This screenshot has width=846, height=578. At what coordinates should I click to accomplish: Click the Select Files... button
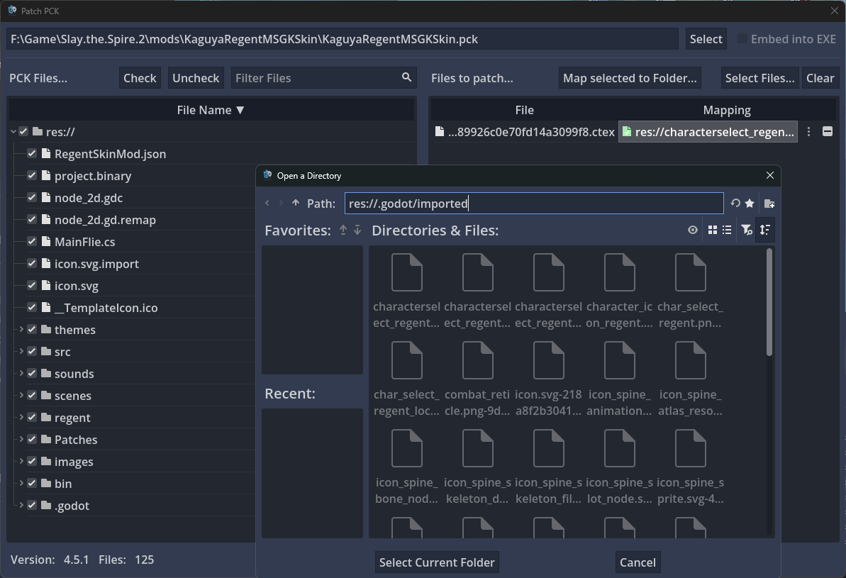[x=759, y=78]
